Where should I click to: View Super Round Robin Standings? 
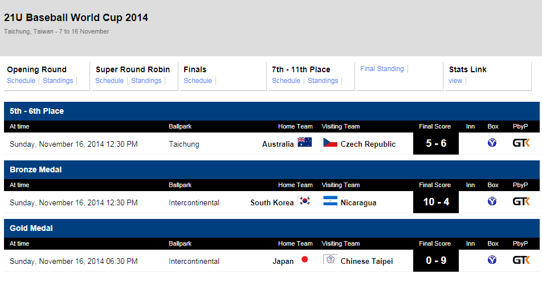tap(146, 81)
